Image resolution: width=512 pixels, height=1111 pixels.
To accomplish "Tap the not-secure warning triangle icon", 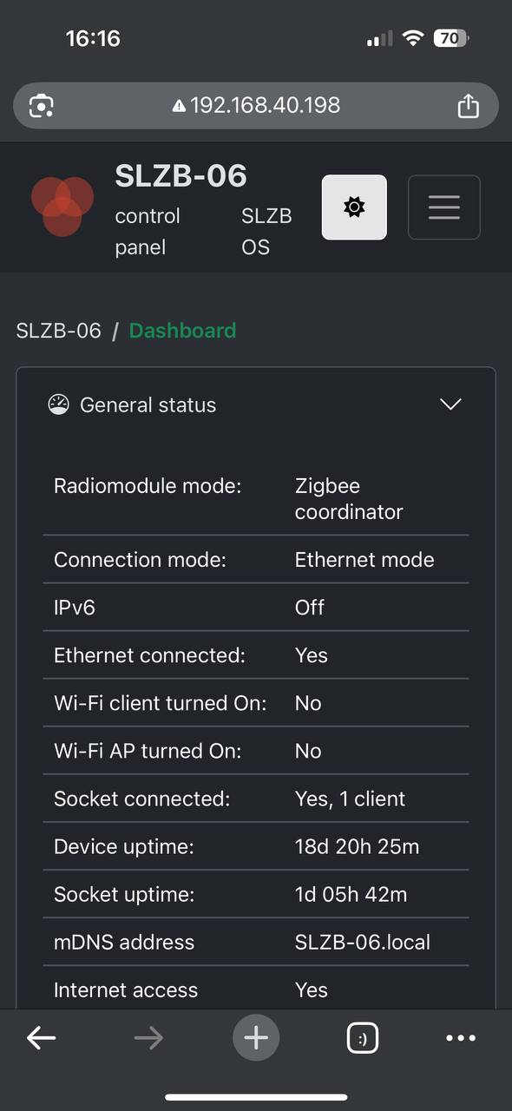I will tap(179, 106).
